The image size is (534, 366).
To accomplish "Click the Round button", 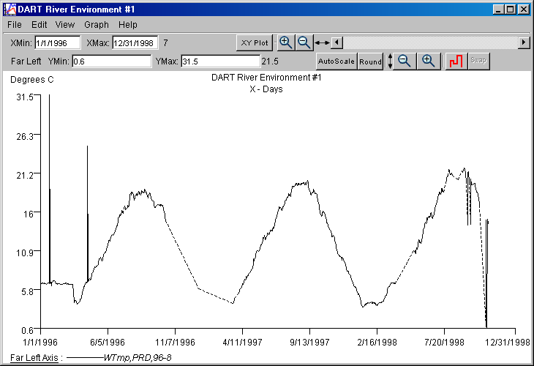I will click(x=370, y=61).
